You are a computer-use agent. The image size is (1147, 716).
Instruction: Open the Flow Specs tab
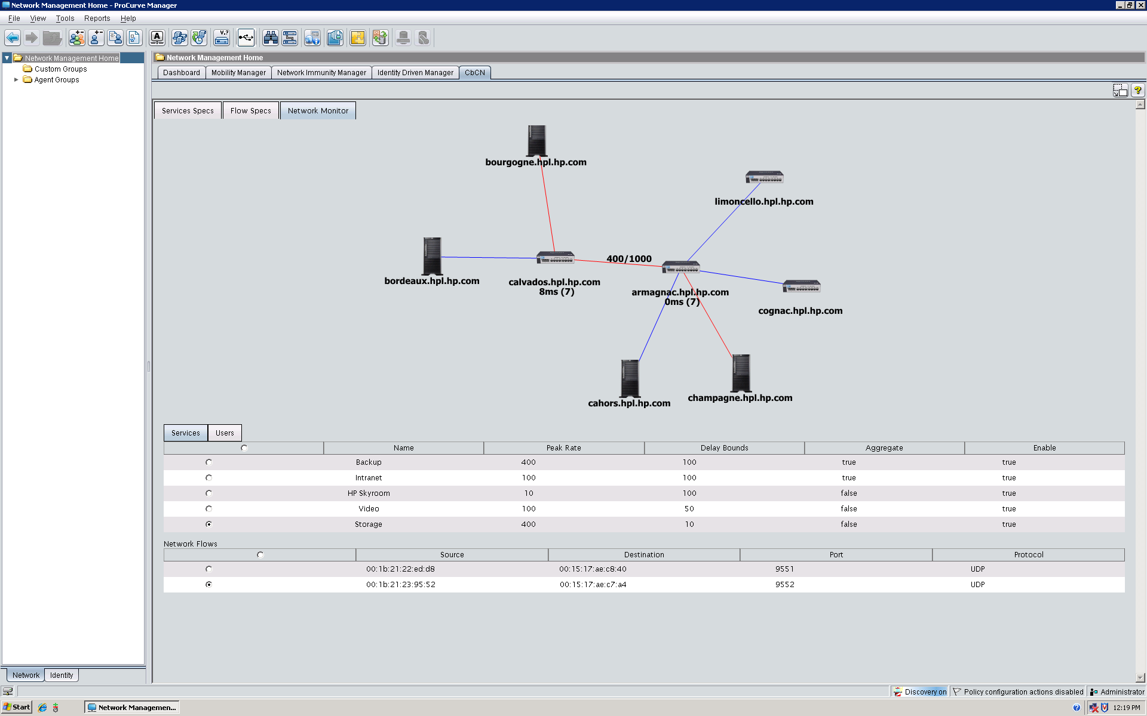coord(251,111)
